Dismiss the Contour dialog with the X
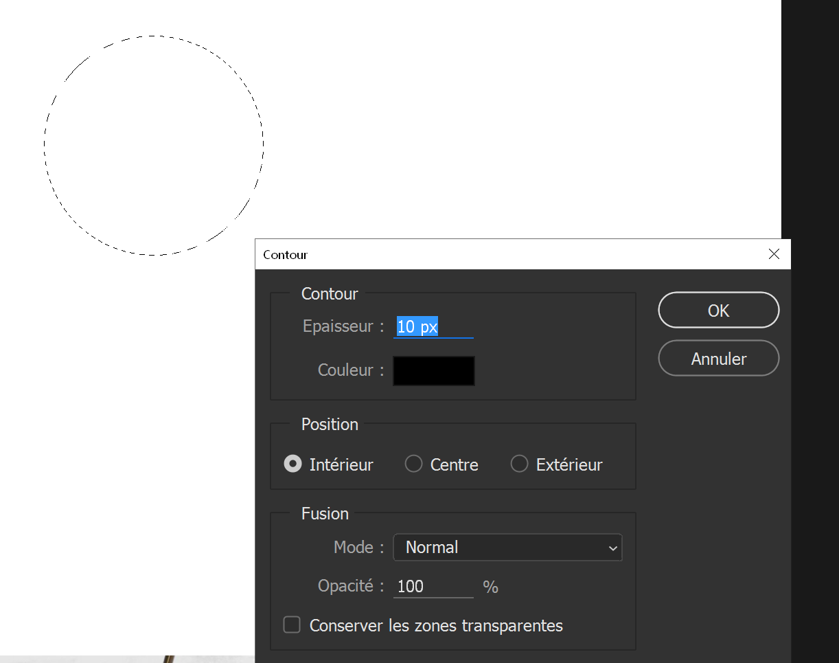Viewport: 839px width, 663px height. click(774, 254)
